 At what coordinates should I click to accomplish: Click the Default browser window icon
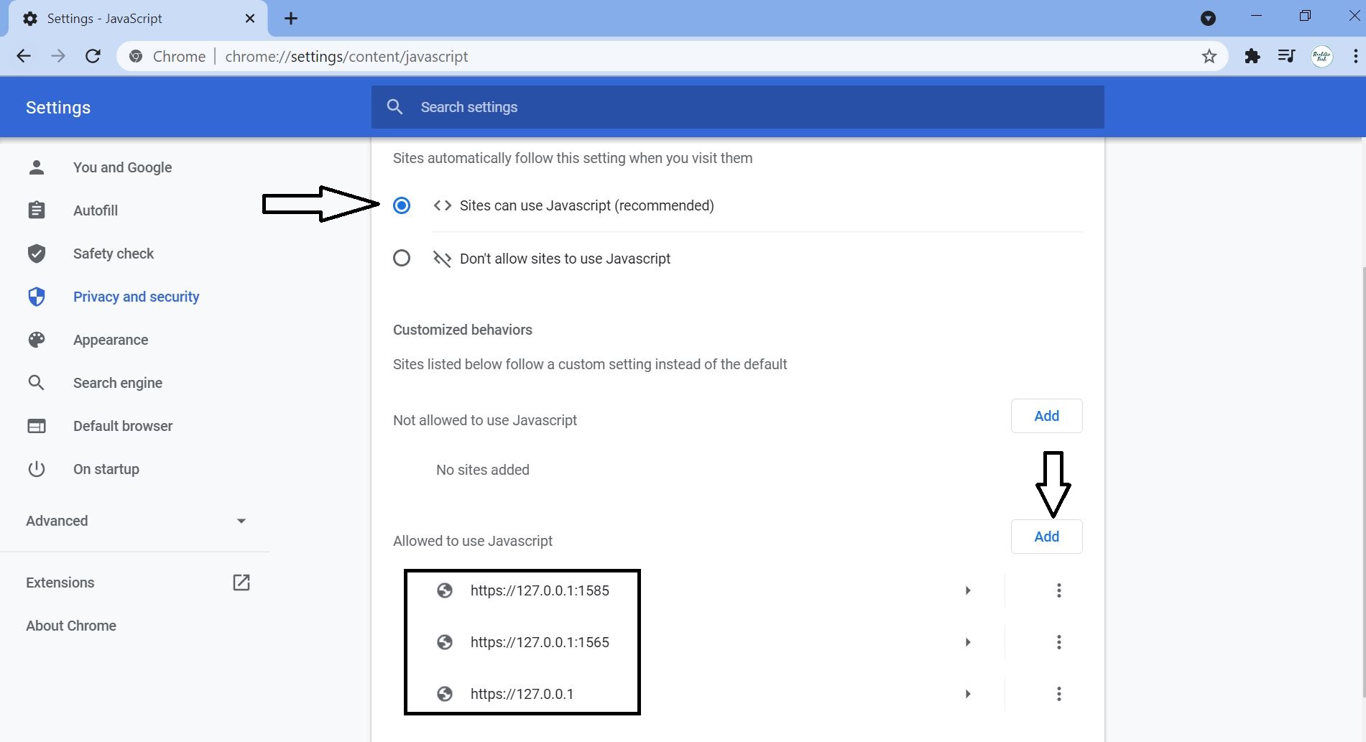tap(37, 426)
